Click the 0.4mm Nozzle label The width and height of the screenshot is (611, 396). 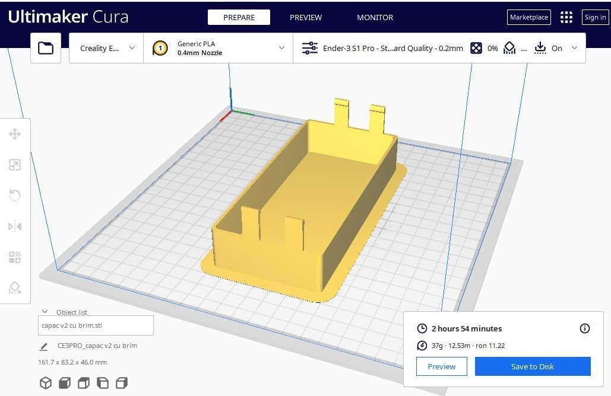pyautogui.click(x=200, y=53)
